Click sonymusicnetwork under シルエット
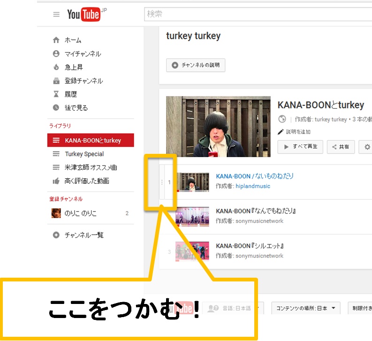Screen dimensions: 372x341 [259, 256]
